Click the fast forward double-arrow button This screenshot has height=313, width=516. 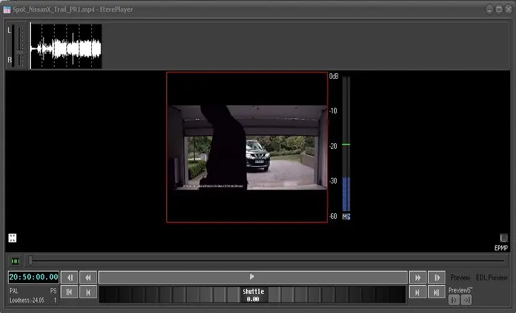(418, 278)
